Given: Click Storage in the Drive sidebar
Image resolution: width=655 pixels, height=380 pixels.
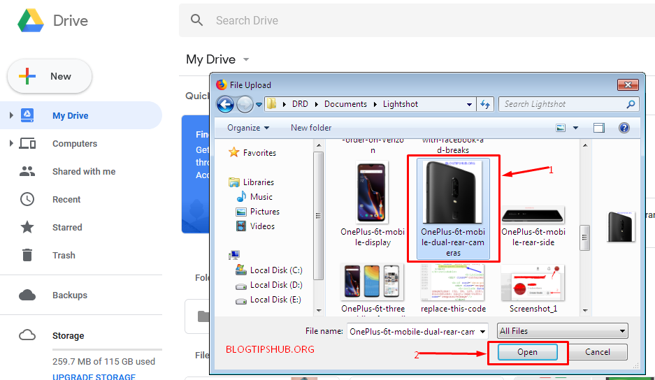Looking at the screenshot, I should click(x=68, y=336).
